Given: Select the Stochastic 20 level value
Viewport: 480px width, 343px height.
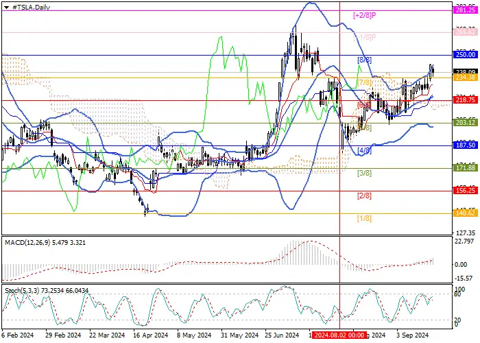Looking at the screenshot, I should 458,320.
